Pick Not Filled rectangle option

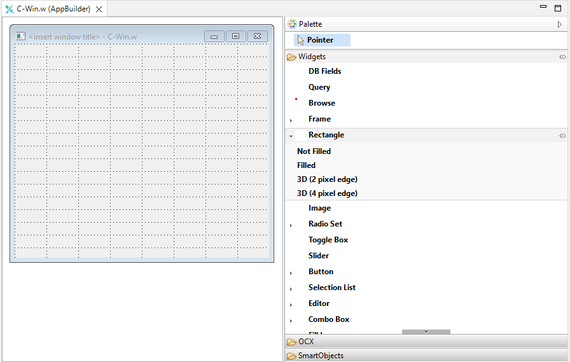pyautogui.click(x=314, y=151)
